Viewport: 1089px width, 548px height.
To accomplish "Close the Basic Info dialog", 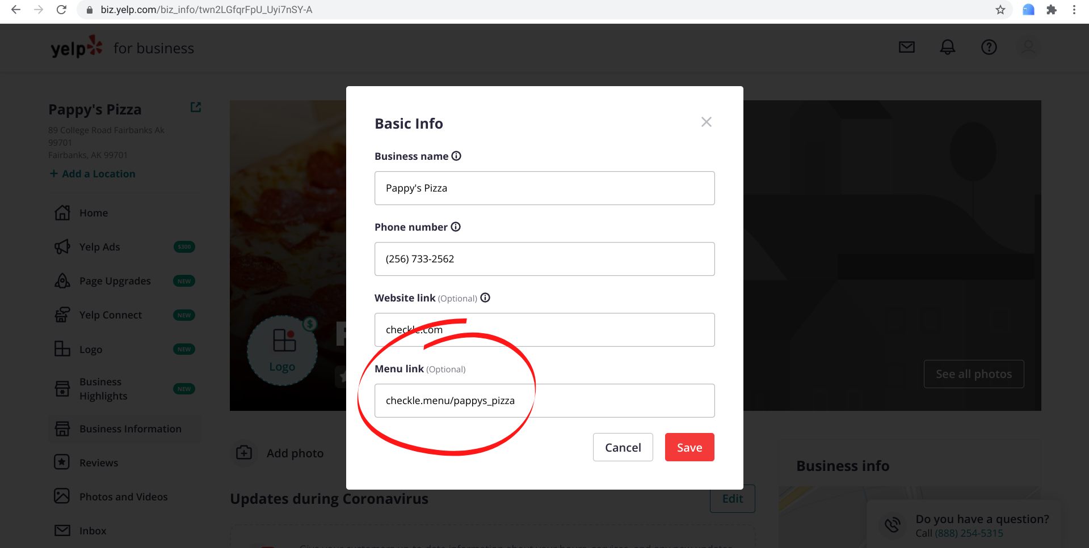I will tap(706, 122).
